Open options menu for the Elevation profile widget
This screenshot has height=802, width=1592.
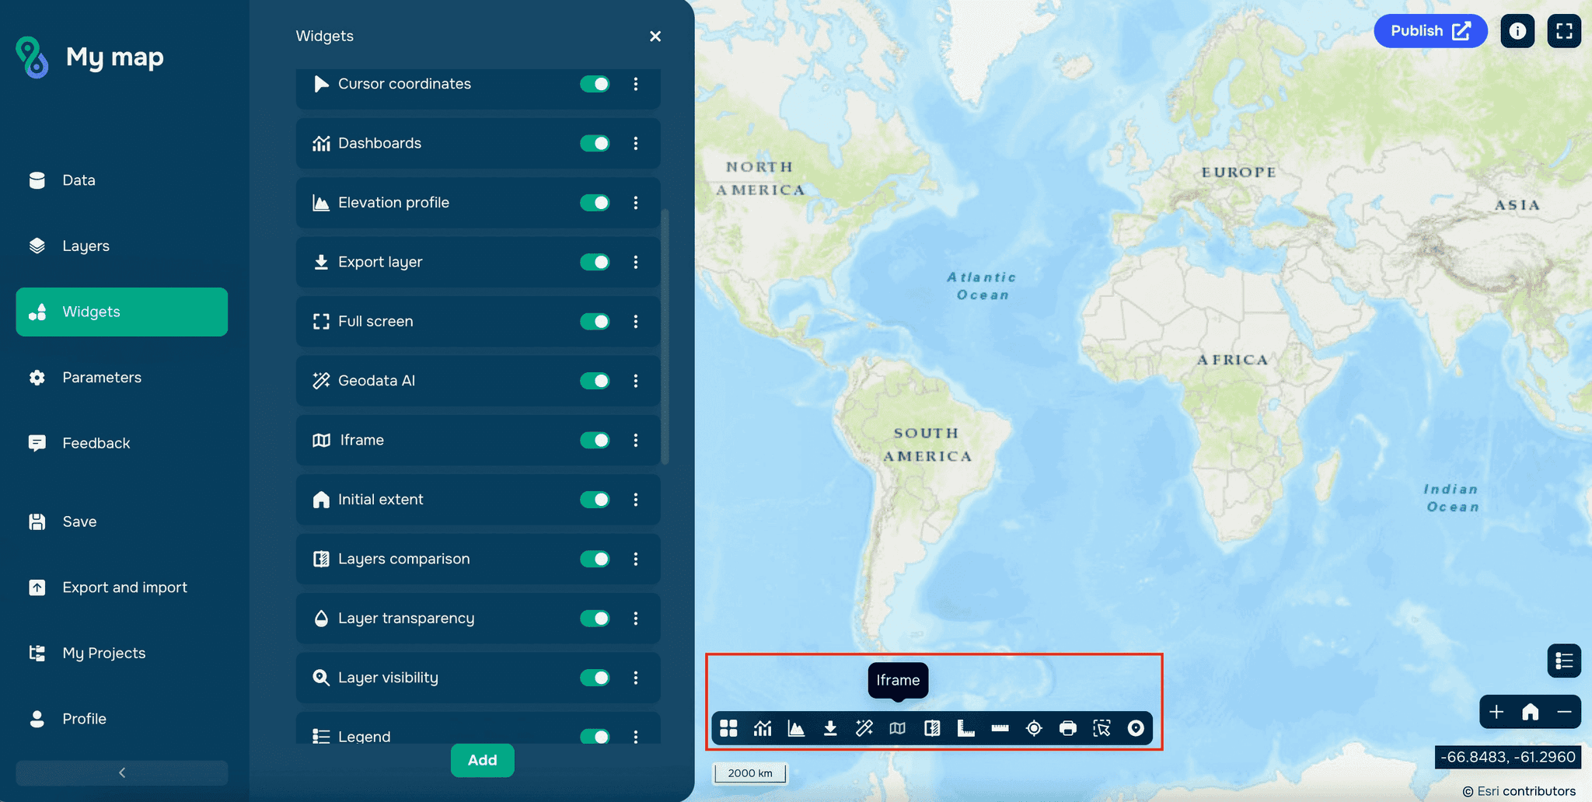click(637, 203)
